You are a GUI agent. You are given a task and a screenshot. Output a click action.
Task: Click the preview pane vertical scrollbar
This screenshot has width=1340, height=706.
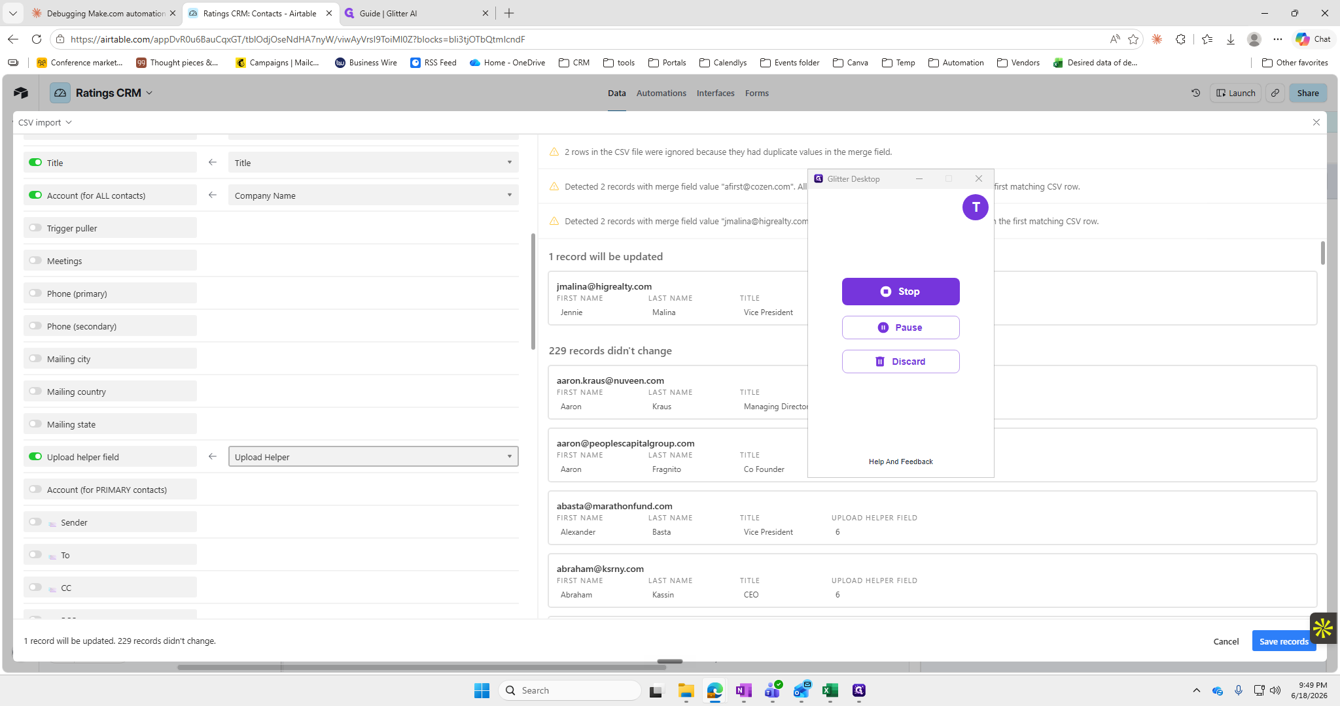coord(1323,252)
